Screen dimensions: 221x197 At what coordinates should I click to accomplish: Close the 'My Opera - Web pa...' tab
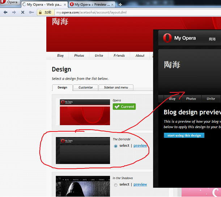pyautogui.click(x=65, y=5)
